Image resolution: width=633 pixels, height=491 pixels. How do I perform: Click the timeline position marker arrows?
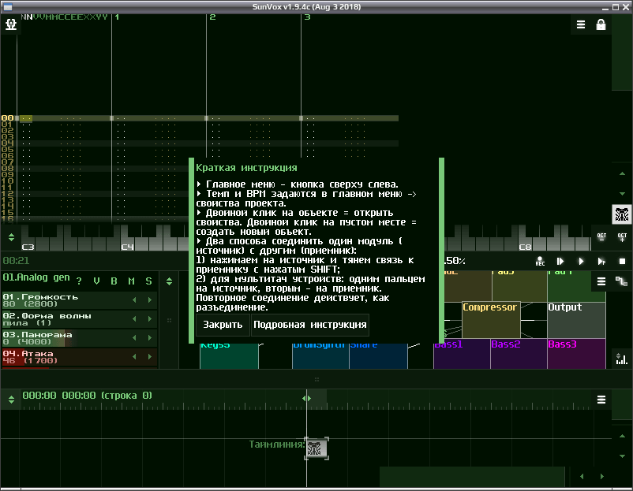click(306, 398)
